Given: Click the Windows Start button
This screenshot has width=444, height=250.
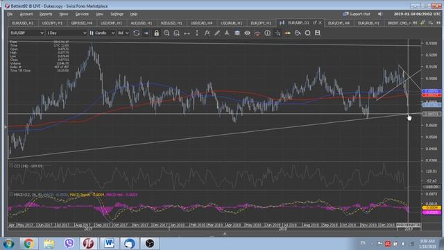Looking at the screenshot, I should pos(8,244).
